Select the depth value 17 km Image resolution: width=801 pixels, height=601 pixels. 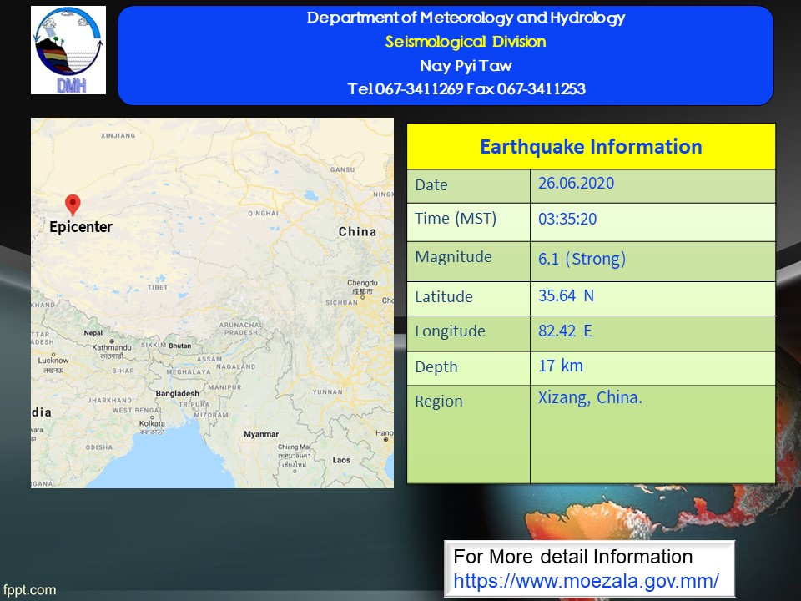[561, 366]
